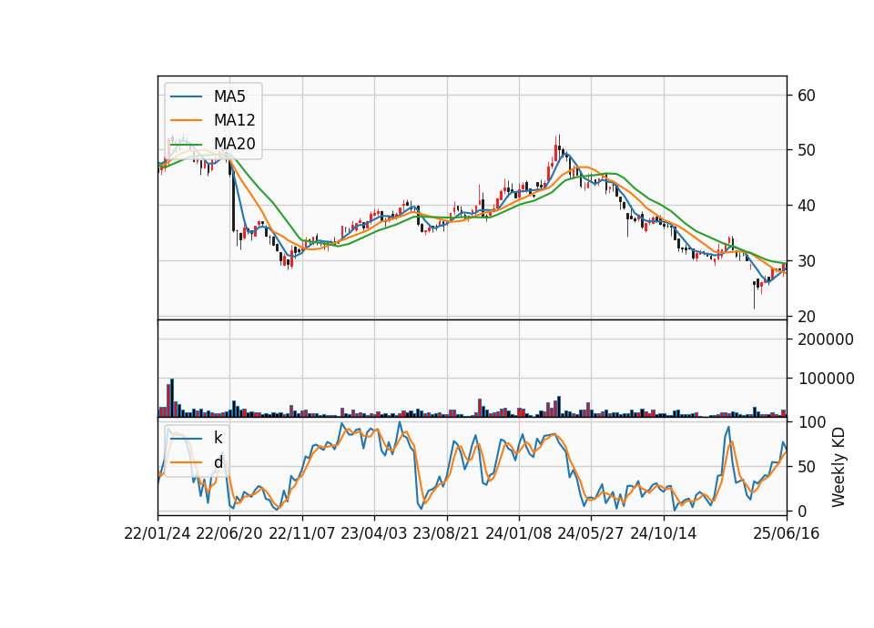Image resolution: width=874 pixels, height=628 pixels.
Task: Click the 25/06/16 date axis label
Action: coord(787,533)
